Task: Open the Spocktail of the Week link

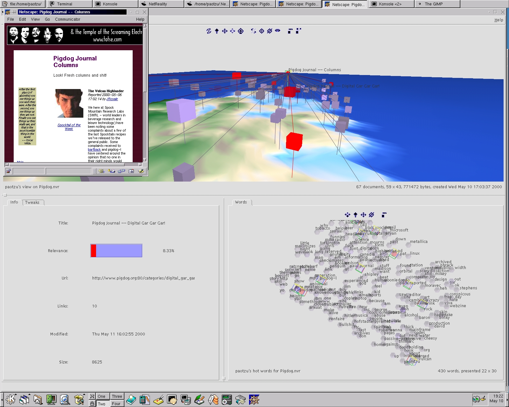Action: click(69, 127)
